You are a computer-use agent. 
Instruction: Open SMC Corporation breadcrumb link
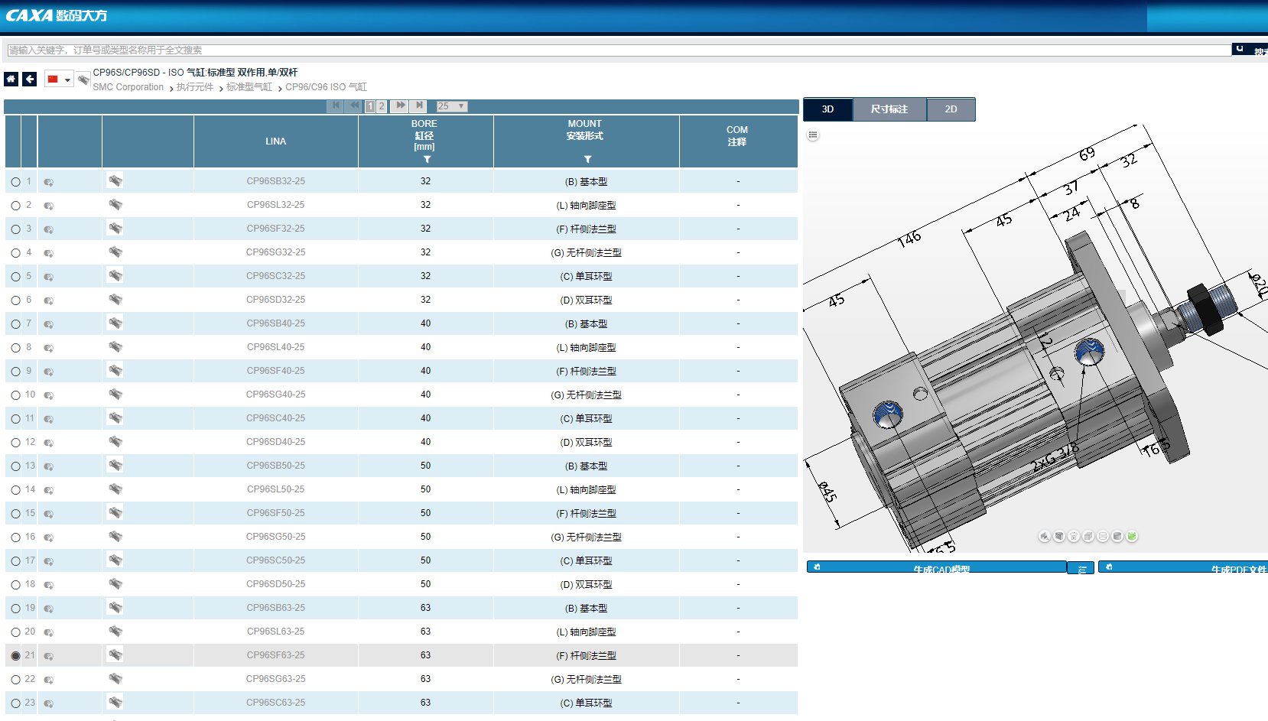pyautogui.click(x=128, y=87)
